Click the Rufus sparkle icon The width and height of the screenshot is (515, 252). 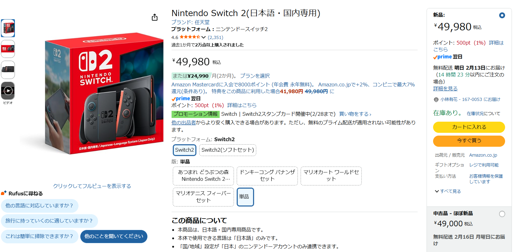tap(4, 193)
